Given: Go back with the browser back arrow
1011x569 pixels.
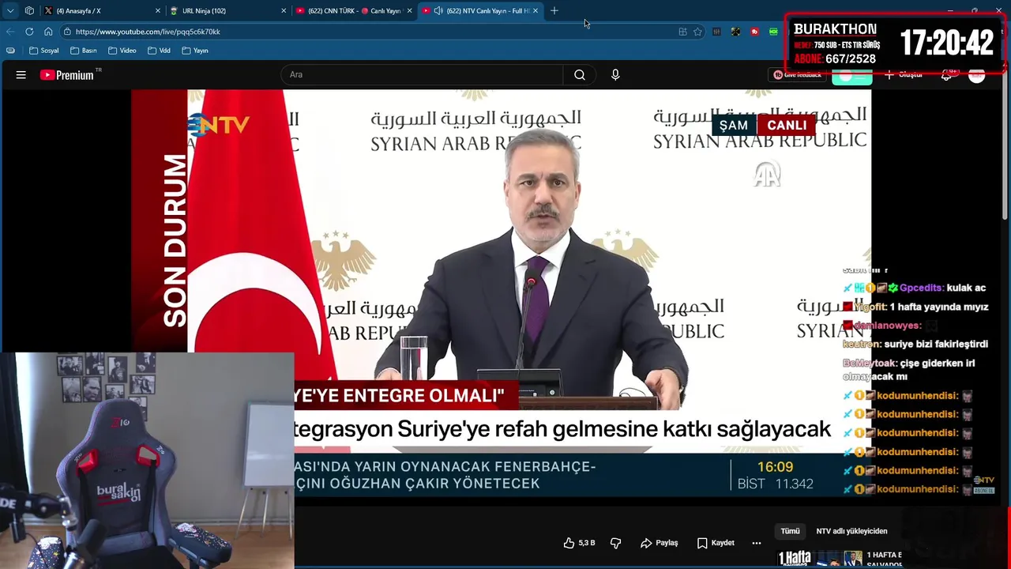Looking at the screenshot, I should (9, 32).
